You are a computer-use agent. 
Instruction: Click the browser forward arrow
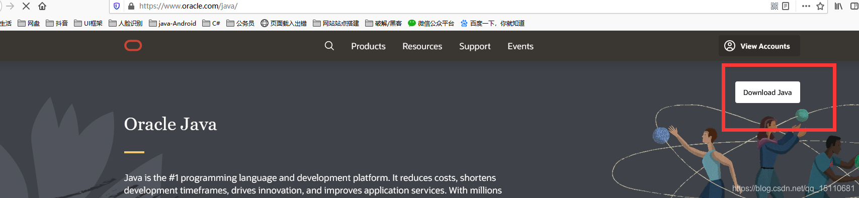click(10, 6)
